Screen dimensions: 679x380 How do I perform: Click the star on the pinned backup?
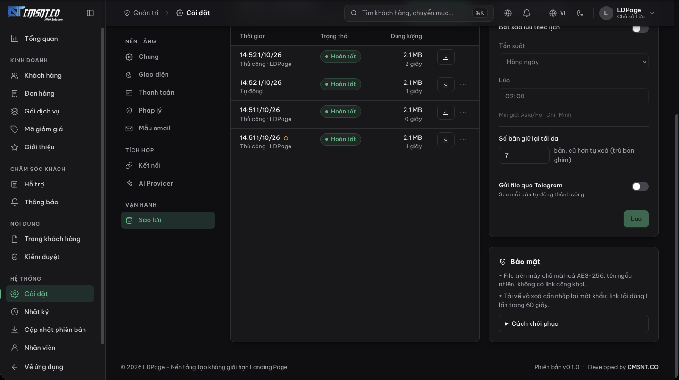[x=286, y=138]
